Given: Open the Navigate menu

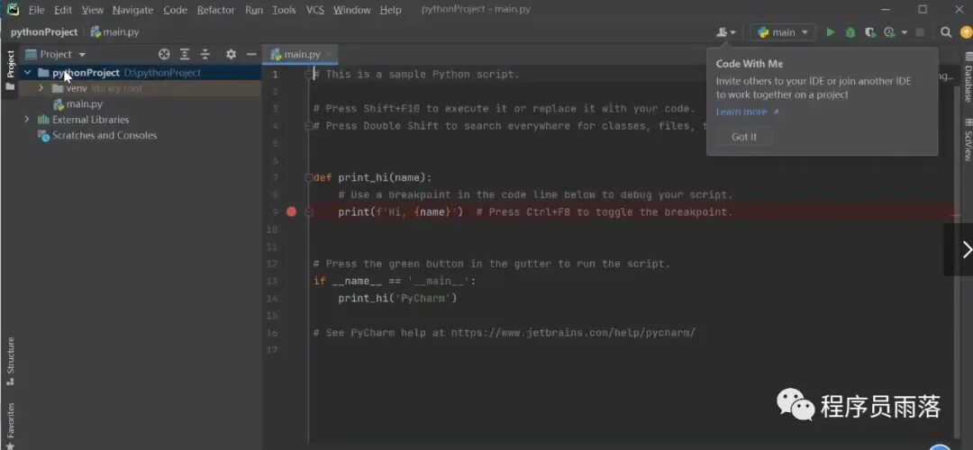Looking at the screenshot, I should [132, 10].
